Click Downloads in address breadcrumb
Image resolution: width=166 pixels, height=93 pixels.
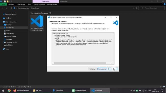tap(35, 8)
